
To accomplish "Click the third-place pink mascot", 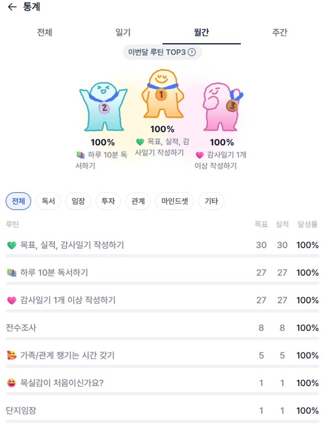I will coord(222,106).
